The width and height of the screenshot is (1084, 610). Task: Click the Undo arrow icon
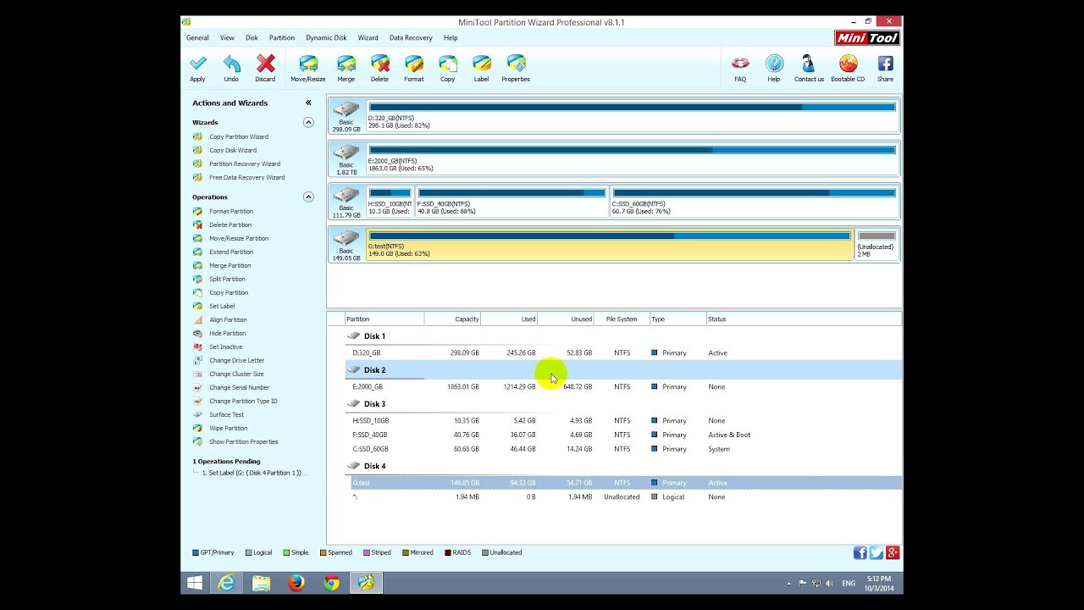[231, 64]
